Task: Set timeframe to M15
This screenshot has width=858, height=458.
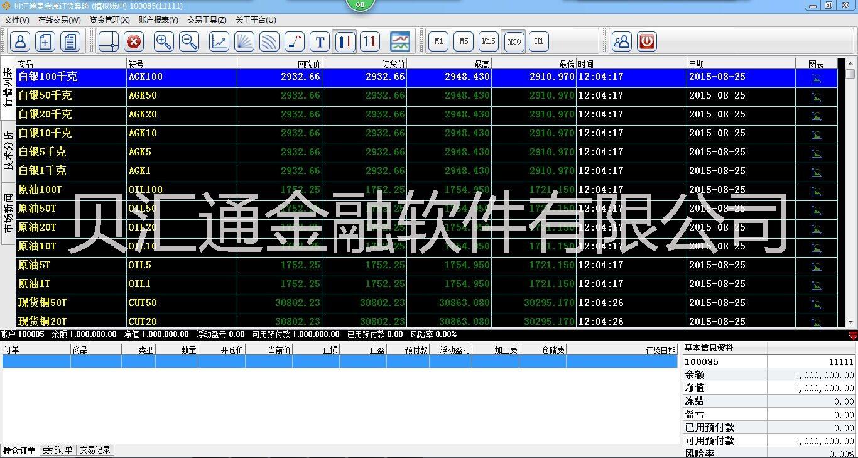Action: pyautogui.click(x=489, y=42)
